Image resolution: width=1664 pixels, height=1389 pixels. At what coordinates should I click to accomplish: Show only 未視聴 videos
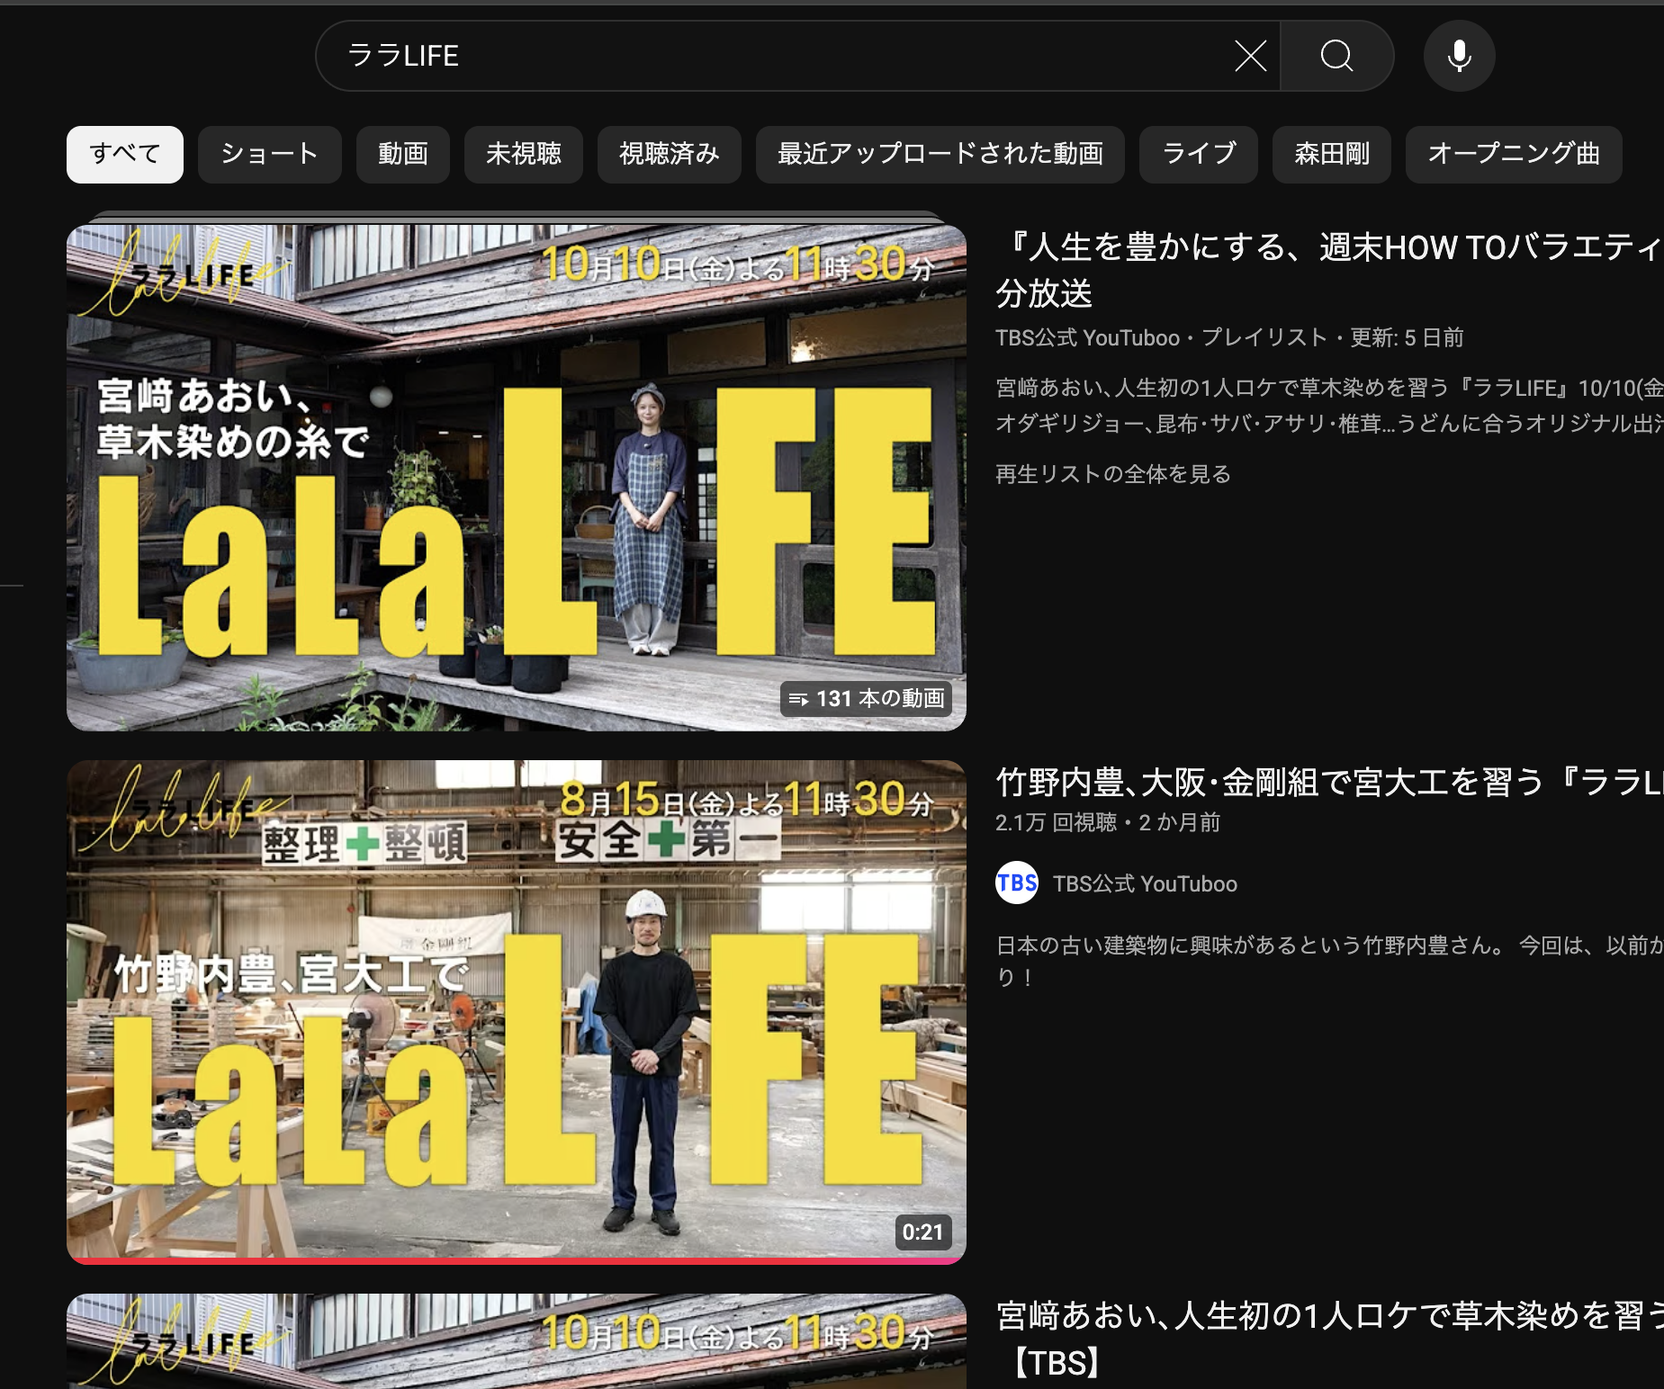[x=523, y=155]
